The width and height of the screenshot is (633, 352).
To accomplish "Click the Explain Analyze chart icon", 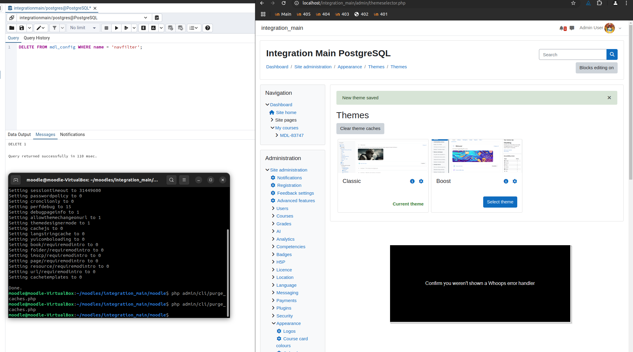I will pyautogui.click(x=153, y=28).
